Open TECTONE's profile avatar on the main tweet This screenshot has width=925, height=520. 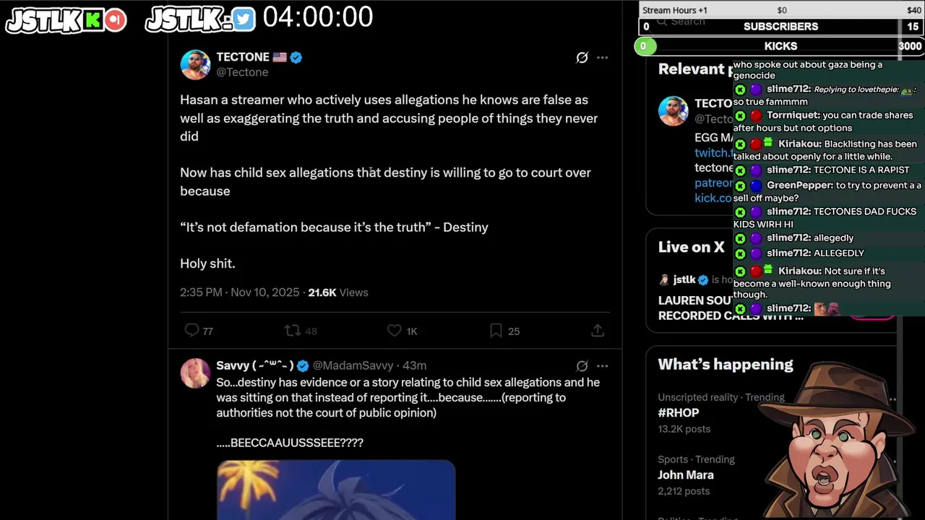195,64
